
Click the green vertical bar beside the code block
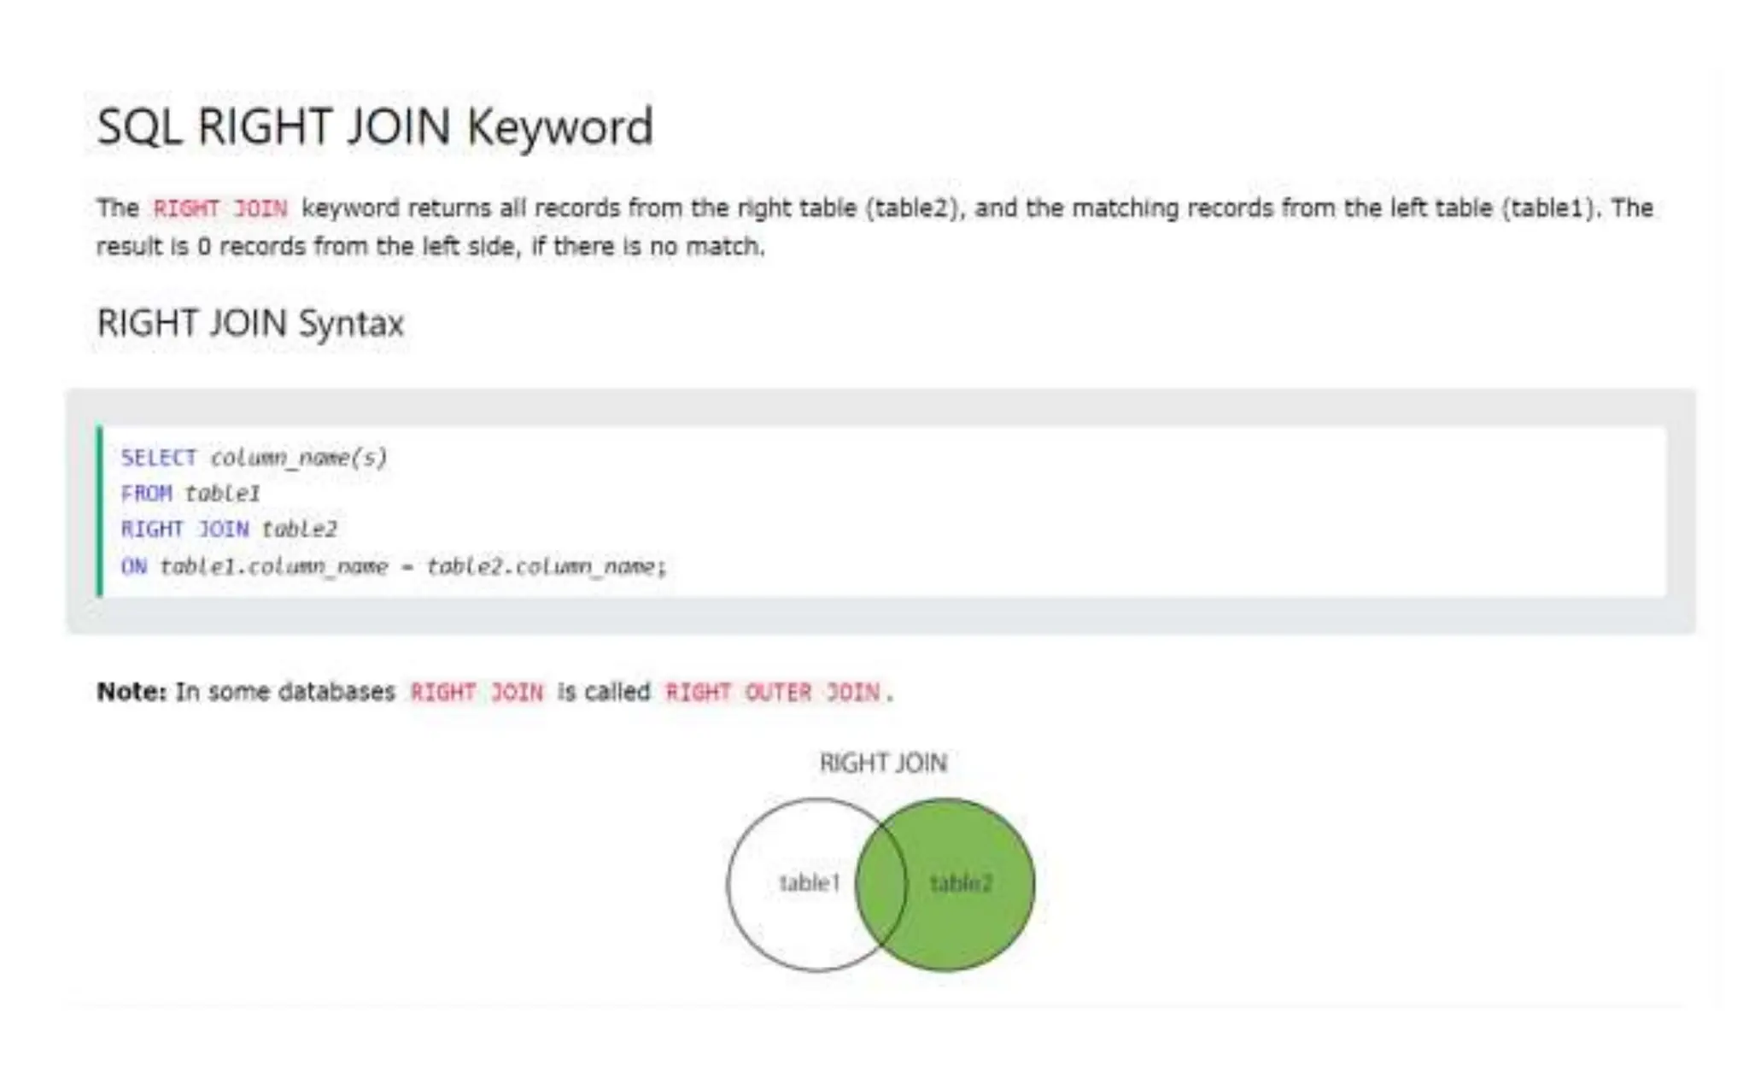pyautogui.click(x=100, y=512)
